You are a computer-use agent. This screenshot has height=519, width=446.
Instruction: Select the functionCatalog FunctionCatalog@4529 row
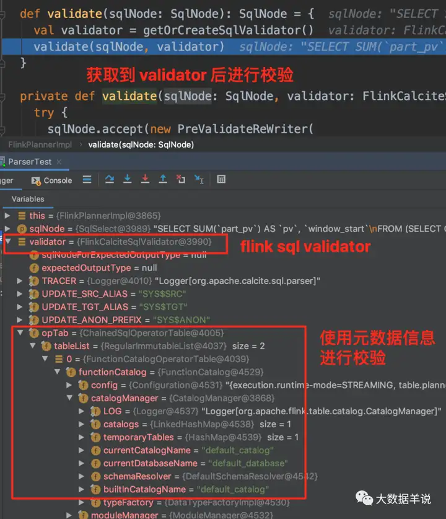223,372
